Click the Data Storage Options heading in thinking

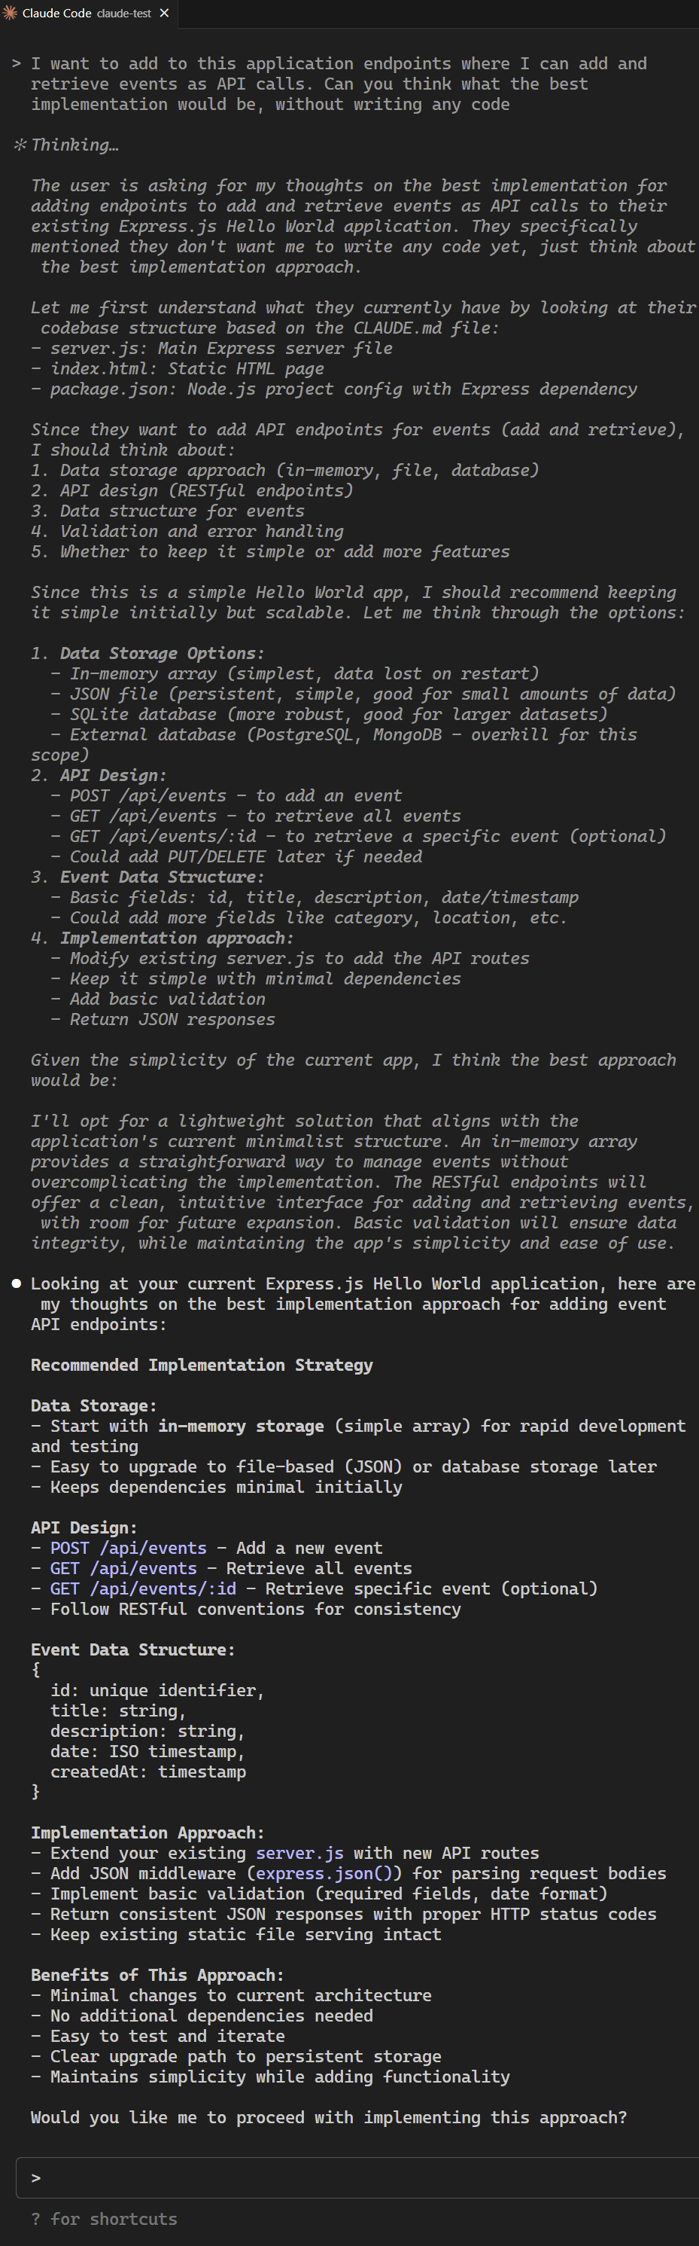[162, 652]
